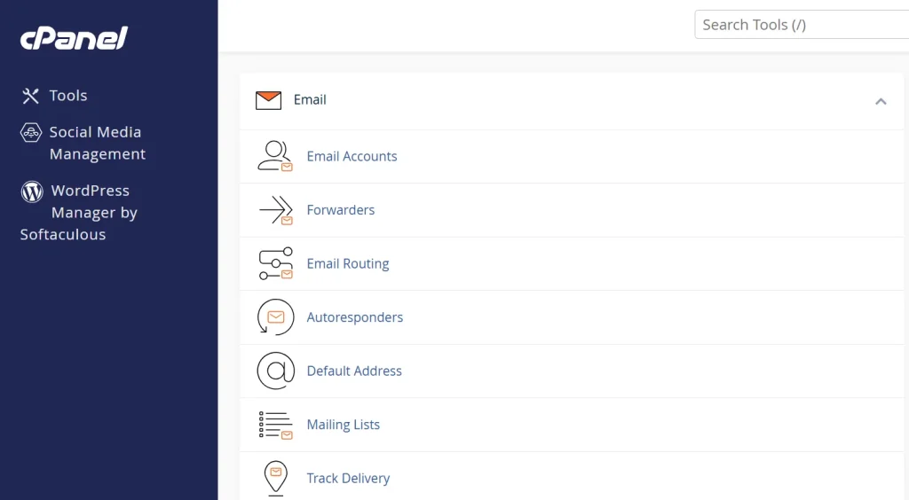The image size is (909, 500).
Task: Click the Mailing Lists list icon
Action: click(275, 425)
